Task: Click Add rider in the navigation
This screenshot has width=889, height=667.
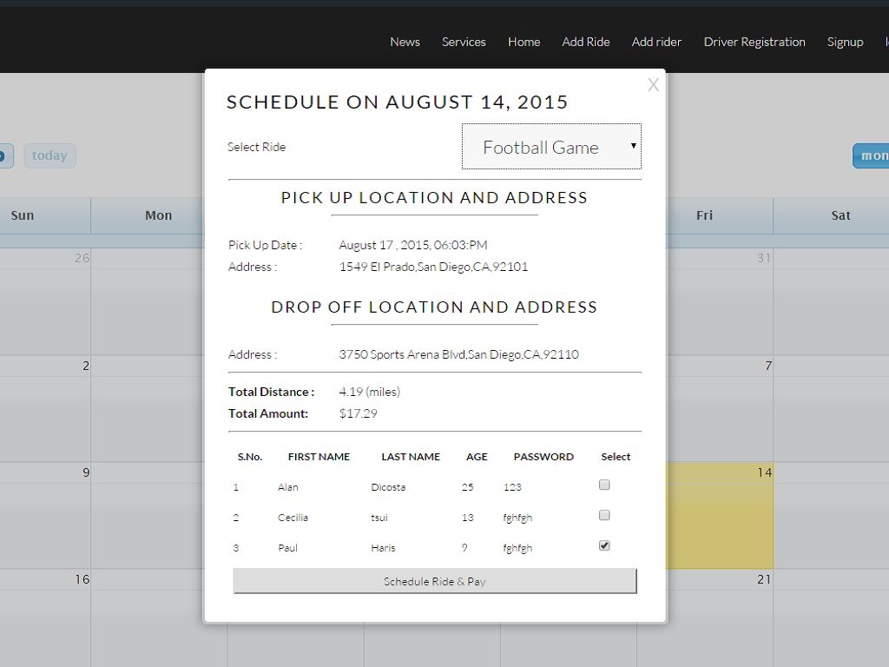Action: 656,42
